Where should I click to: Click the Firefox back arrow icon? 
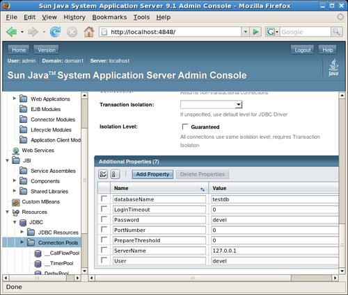pyautogui.click(x=12, y=32)
